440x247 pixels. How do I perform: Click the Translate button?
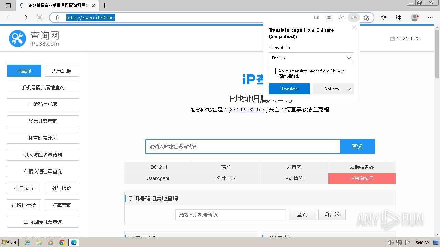[289, 89]
